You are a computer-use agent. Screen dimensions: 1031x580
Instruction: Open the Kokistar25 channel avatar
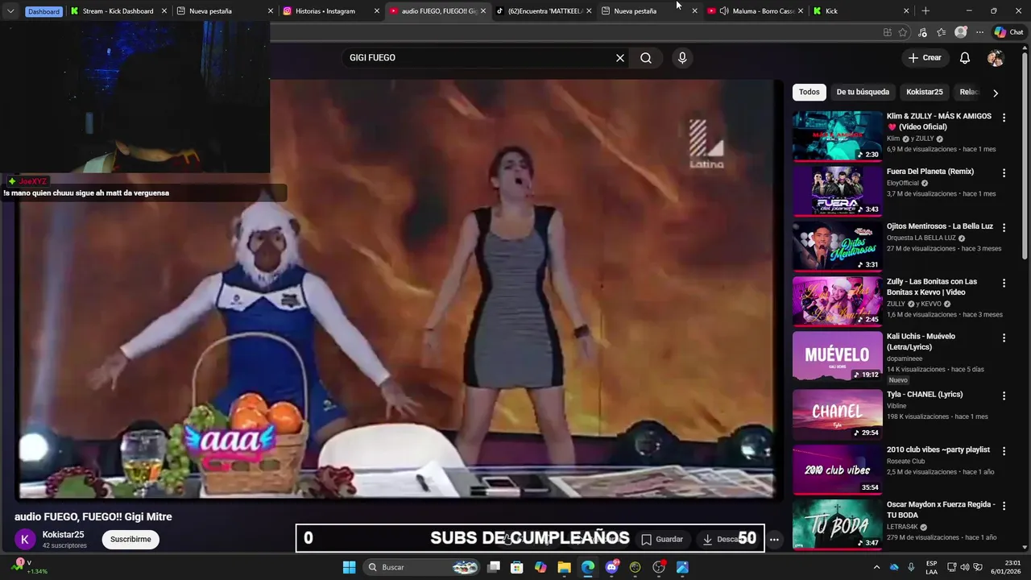coord(26,539)
